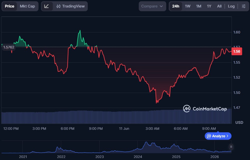Open the Compare dropdown
This screenshot has width=250, height=160.
[152, 6]
